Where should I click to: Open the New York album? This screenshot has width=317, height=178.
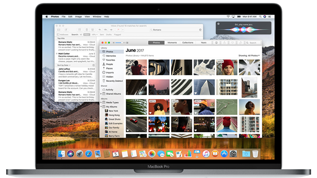pos(113,111)
